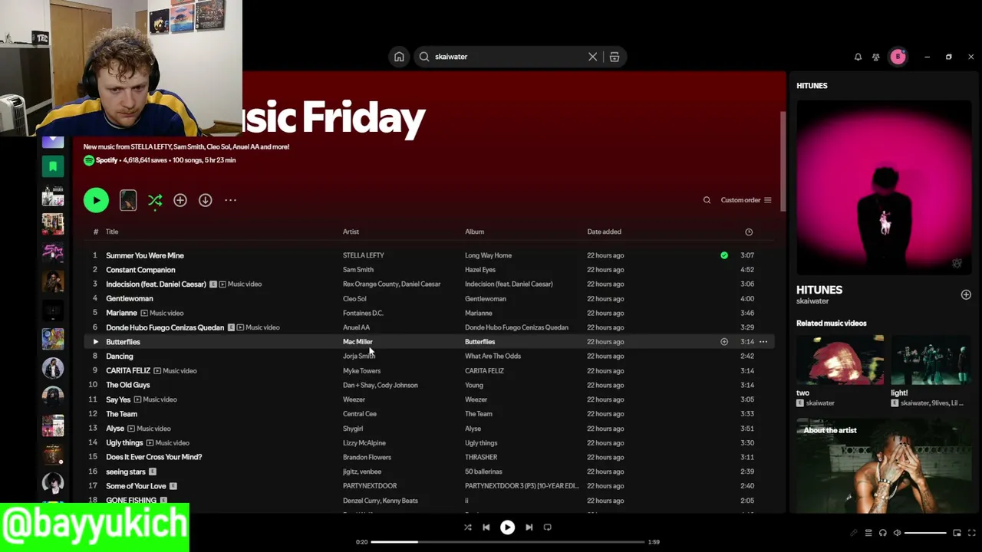Open skaiwater artist link under HITUNES
Viewport: 982px width, 552px height.
coord(812,301)
